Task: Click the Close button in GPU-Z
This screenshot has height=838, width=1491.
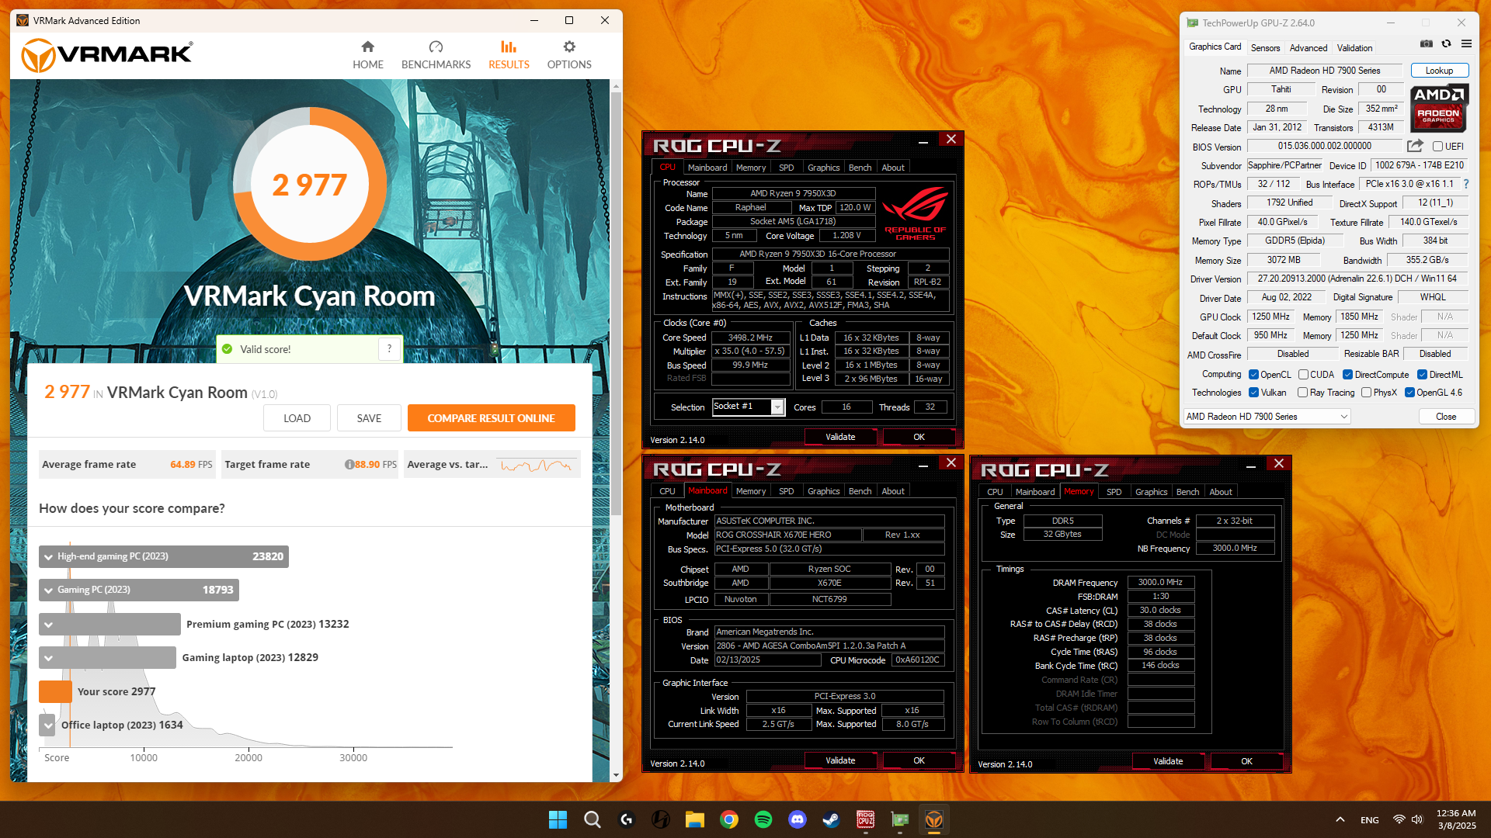Action: point(1445,417)
